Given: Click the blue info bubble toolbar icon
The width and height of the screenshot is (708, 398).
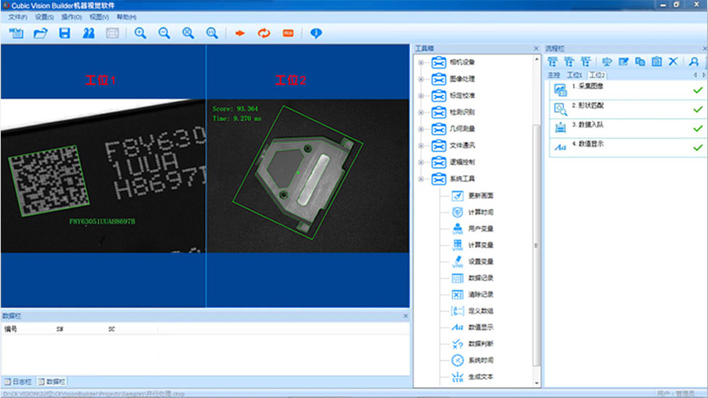Looking at the screenshot, I should tap(316, 34).
